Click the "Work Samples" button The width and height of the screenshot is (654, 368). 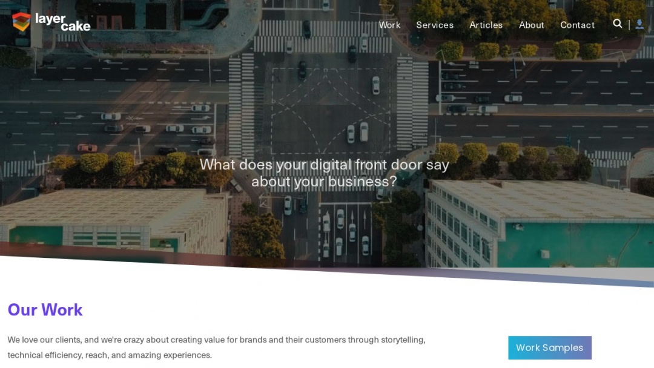coord(549,347)
